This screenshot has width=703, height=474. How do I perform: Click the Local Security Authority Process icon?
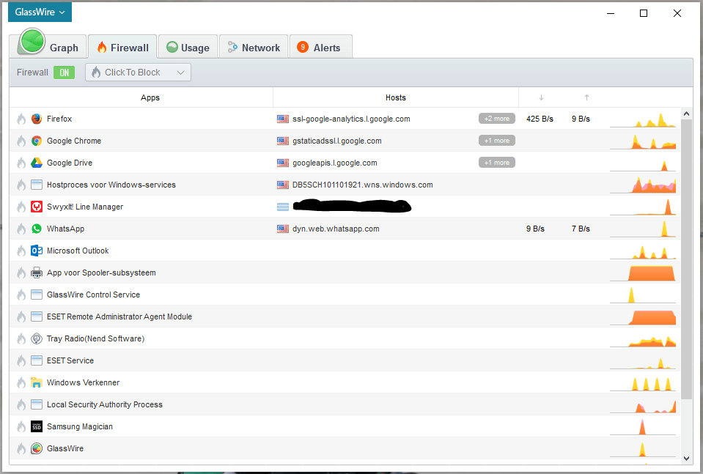click(37, 404)
